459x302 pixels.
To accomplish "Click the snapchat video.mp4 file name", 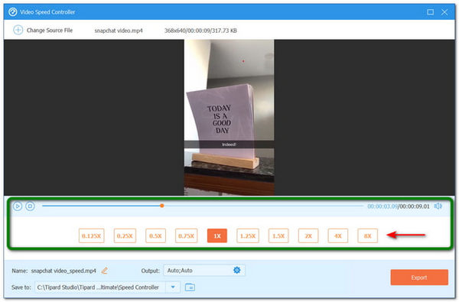I will pos(119,31).
